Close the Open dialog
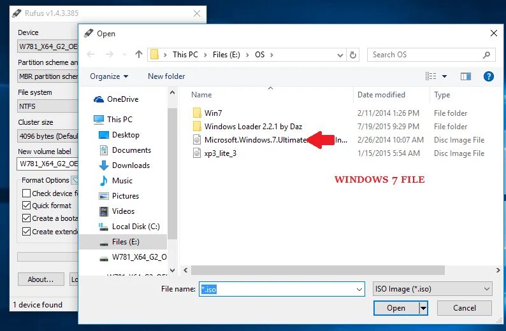 coord(494,33)
